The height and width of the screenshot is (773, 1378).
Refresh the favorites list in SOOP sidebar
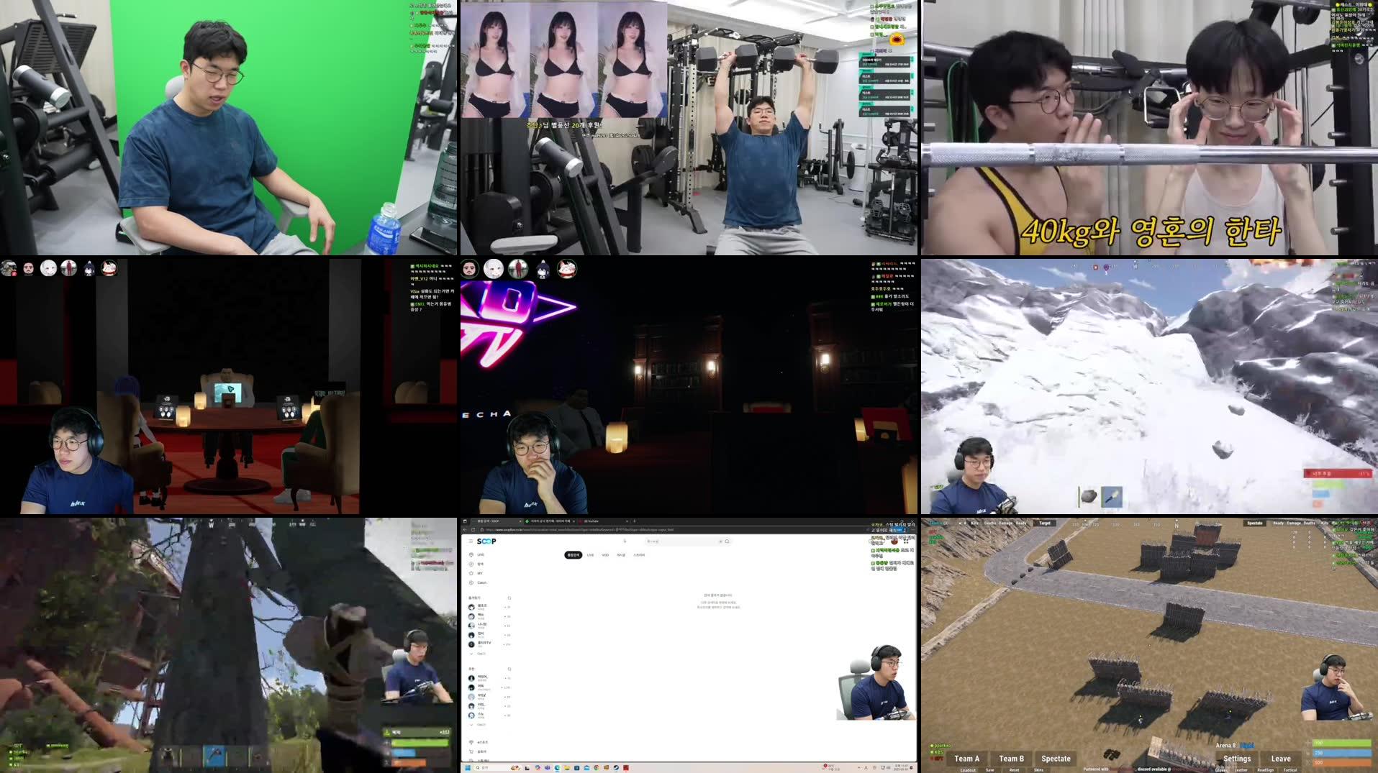tap(509, 598)
